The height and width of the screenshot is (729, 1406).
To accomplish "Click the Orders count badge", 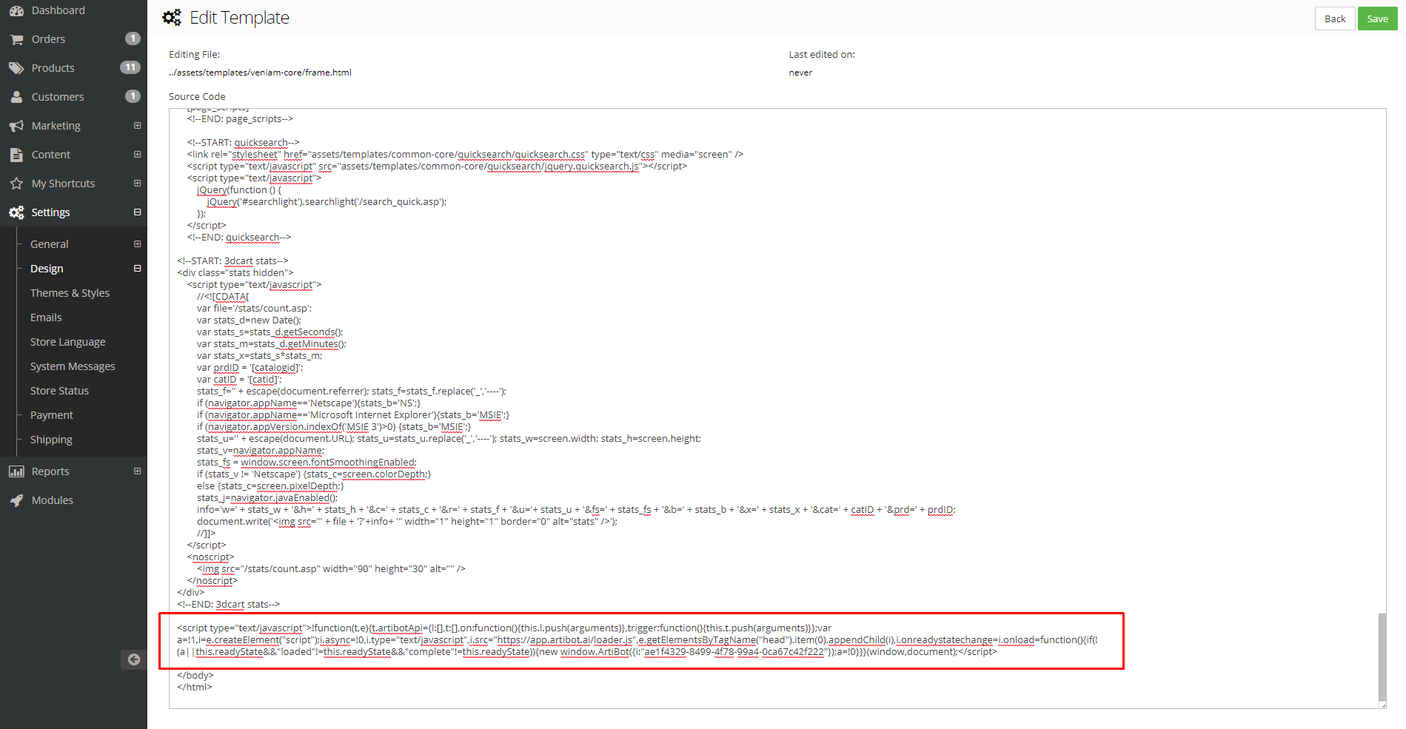I will coord(133,38).
